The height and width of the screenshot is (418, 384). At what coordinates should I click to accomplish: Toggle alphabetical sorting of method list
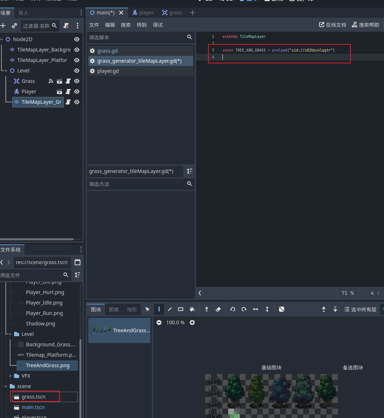[x=189, y=171]
